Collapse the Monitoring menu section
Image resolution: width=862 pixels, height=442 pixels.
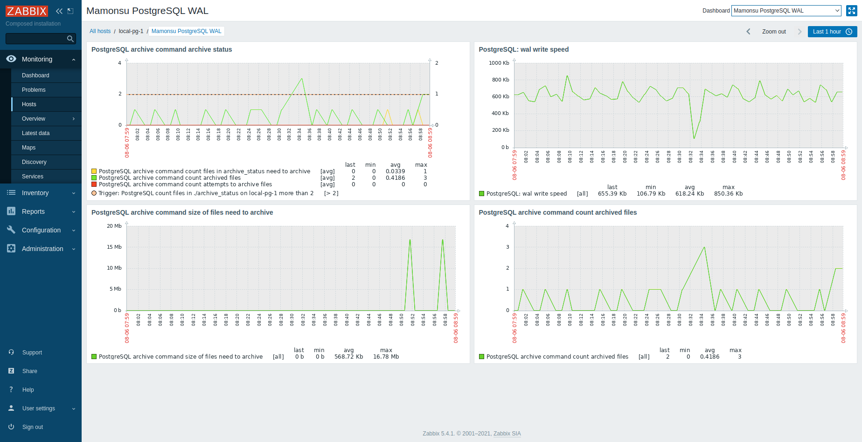tap(74, 60)
